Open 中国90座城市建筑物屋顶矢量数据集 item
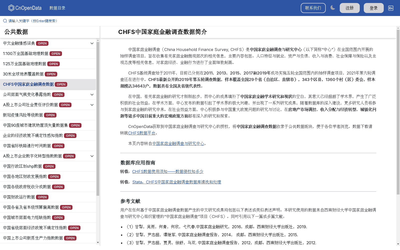Viewport: 400px width, 250px height. pyautogui.click(x=48, y=125)
